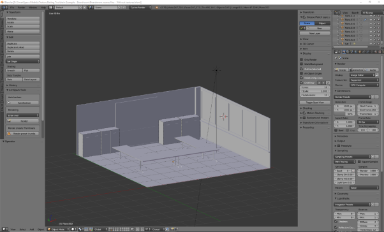The image size is (384, 232).
Task: Collapse the Display panel
Action: coord(307,54)
